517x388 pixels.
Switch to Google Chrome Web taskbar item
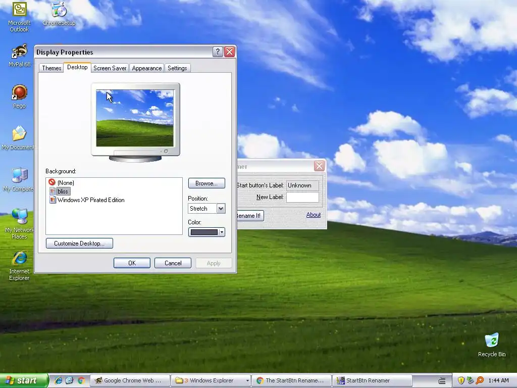tap(130, 380)
